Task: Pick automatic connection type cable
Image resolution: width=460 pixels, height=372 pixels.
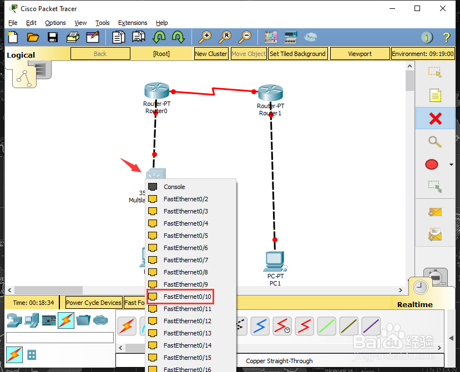Action: click(127, 326)
